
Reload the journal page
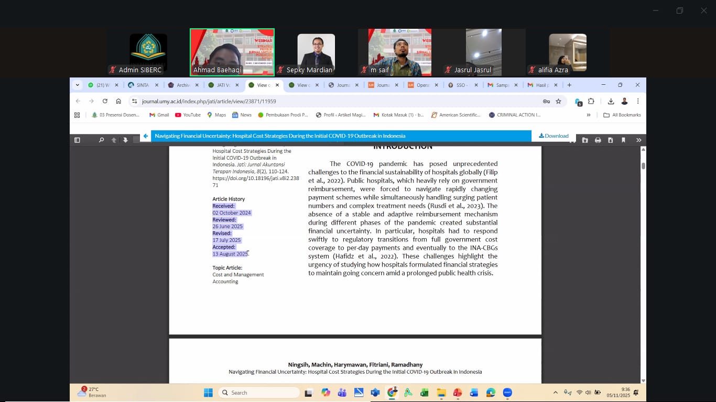[x=105, y=101]
